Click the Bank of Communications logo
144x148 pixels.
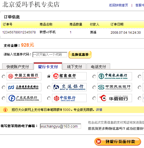pos(69,87)
